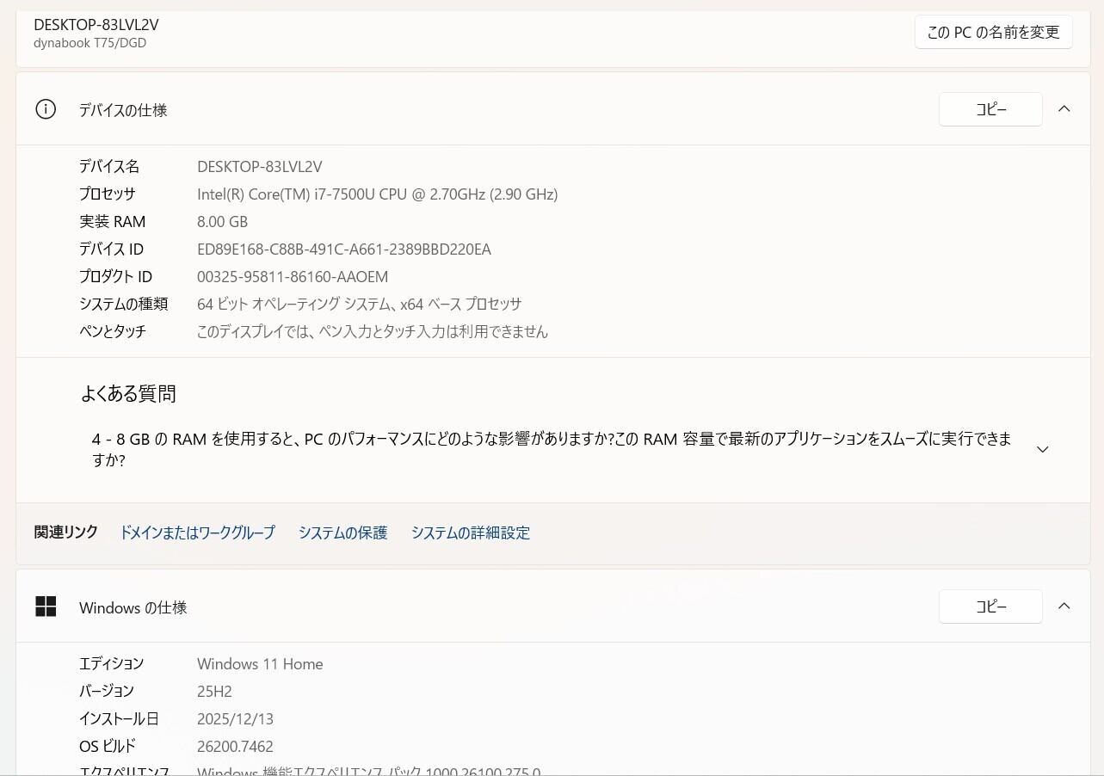Open the ドメインまたはワークグループ link
The width and height of the screenshot is (1104, 776).
click(x=197, y=533)
